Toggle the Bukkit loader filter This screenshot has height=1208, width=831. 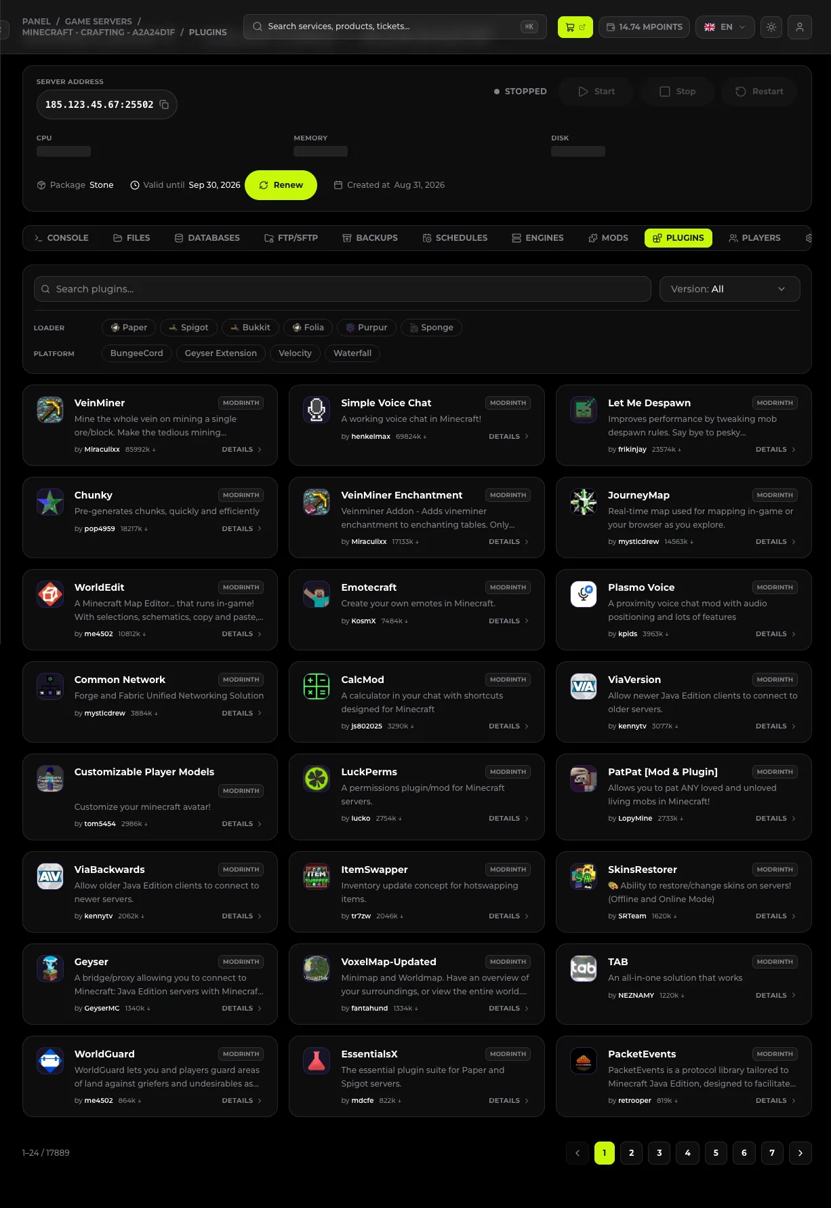250,328
